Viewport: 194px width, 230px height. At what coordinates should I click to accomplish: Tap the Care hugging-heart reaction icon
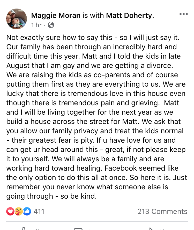point(19,212)
